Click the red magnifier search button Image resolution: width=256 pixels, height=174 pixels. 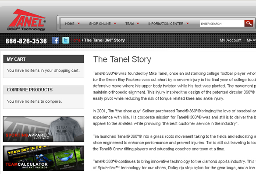click(x=249, y=24)
